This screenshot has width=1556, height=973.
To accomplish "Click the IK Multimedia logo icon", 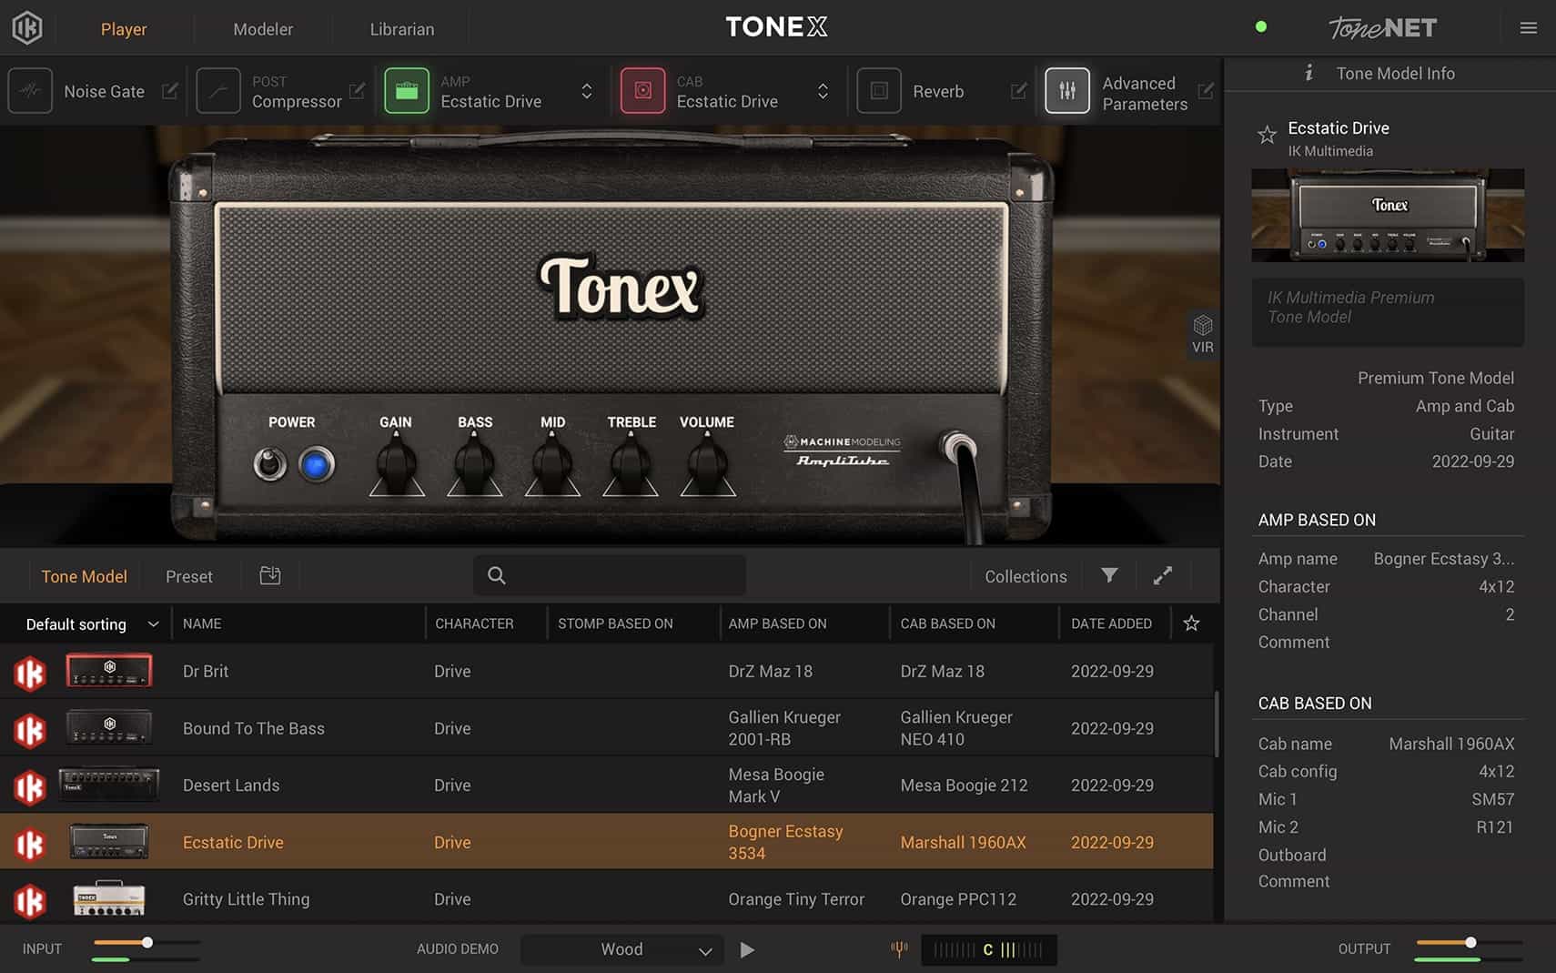I will click(27, 28).
